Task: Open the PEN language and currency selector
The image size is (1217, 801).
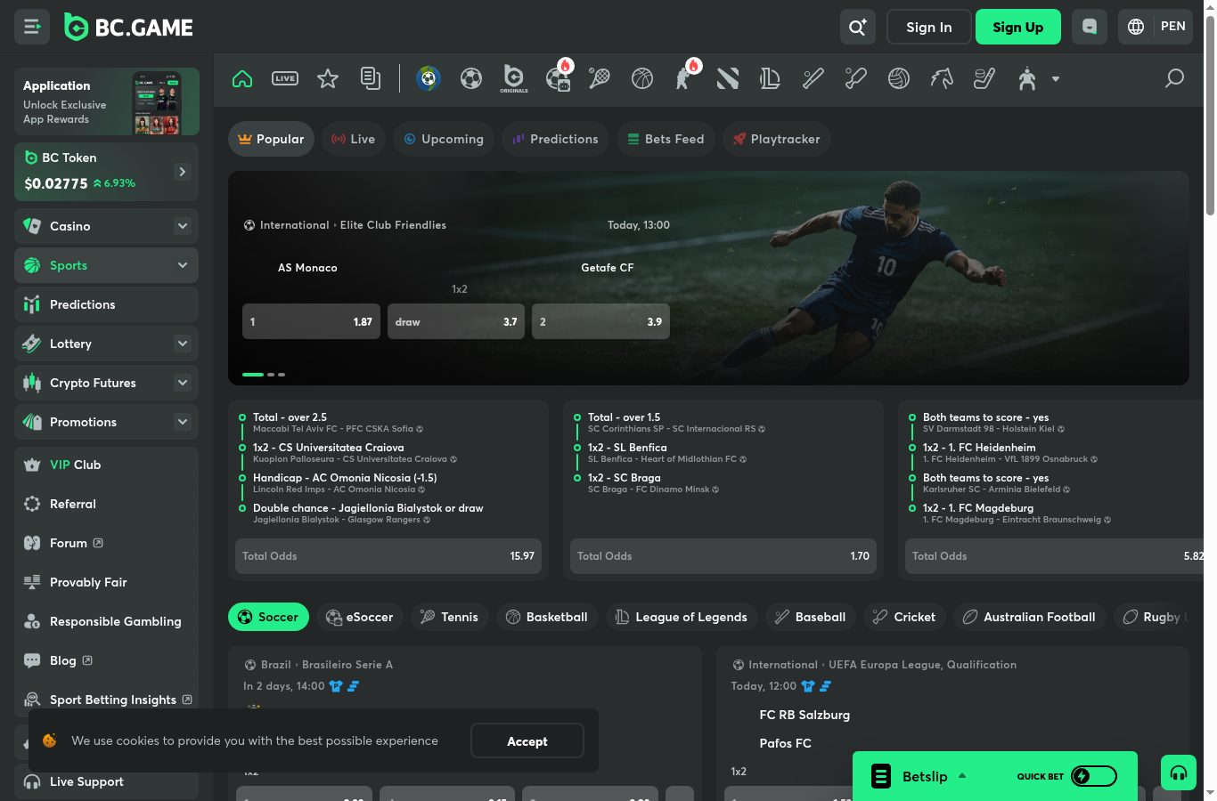Action: [x=1156, y=27]
